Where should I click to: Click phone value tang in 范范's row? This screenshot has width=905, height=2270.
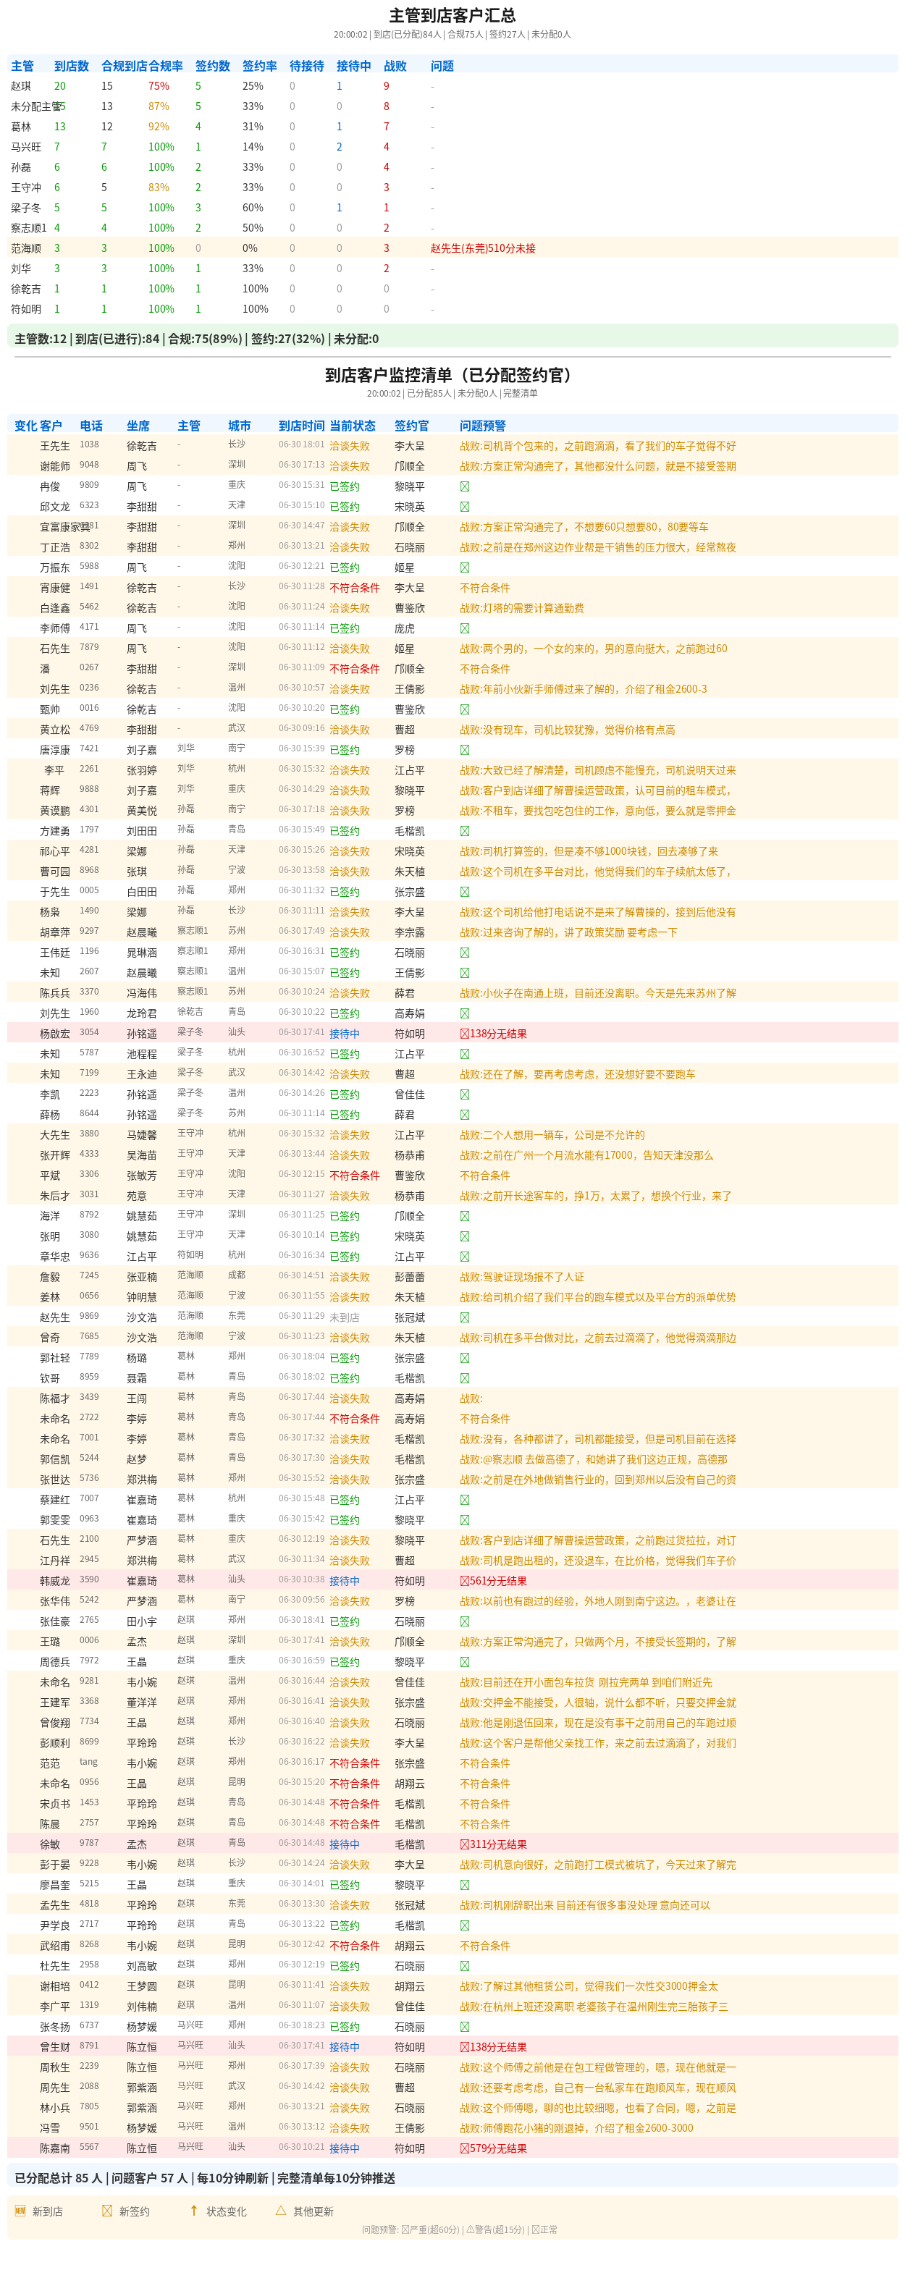click(88, 1763)
